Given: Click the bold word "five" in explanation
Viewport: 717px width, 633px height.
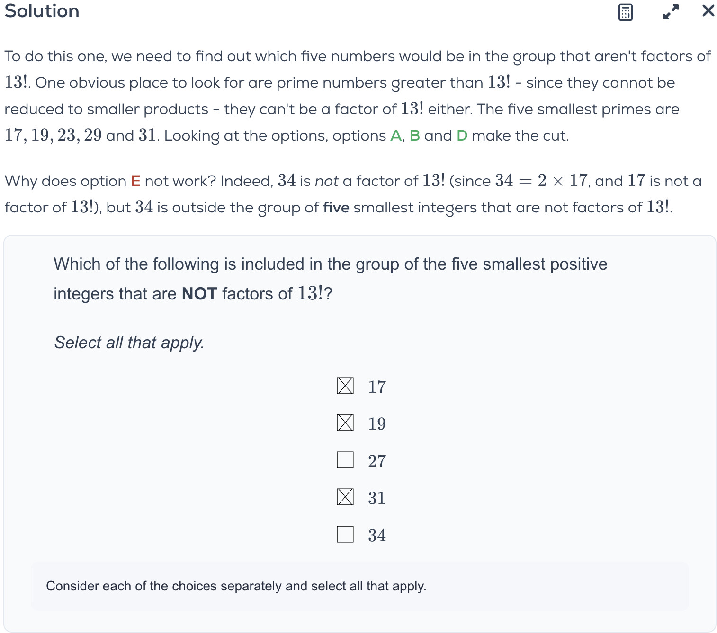Looking at the screenshot, I should point(336,208).
